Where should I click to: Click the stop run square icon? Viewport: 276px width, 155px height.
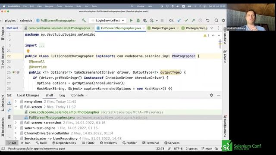[x=162, y=20]
